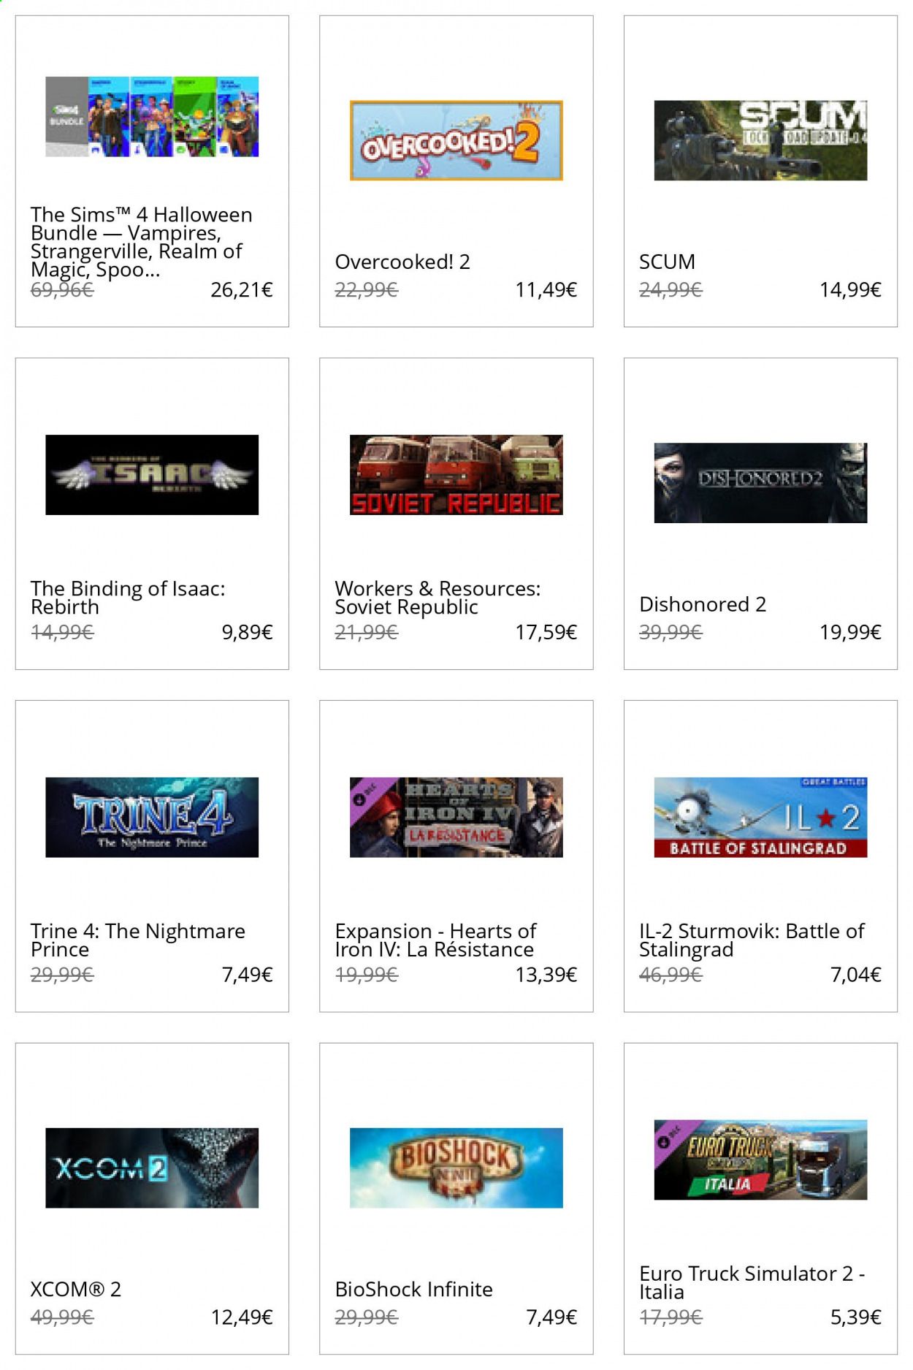Select the 'BioShock Infinite' title link
Screen dimensions: 913x1370
(413, 1289)
